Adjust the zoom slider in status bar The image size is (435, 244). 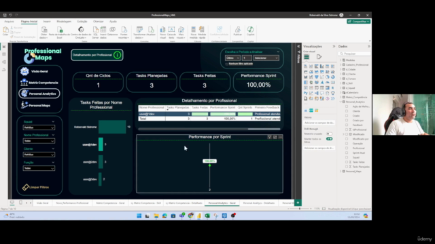(300, 209)
